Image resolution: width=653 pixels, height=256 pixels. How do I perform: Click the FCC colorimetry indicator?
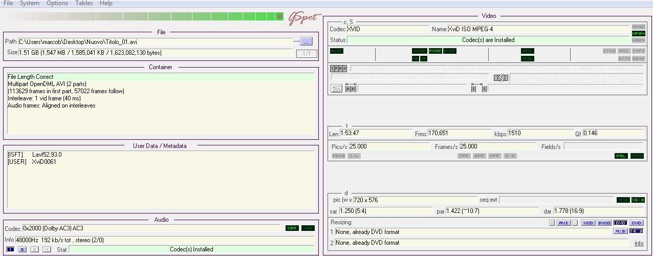click(624, 51)
